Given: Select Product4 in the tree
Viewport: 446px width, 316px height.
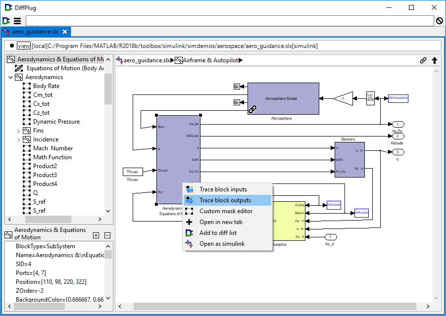Looking at the screenshot, I should 40,184.
